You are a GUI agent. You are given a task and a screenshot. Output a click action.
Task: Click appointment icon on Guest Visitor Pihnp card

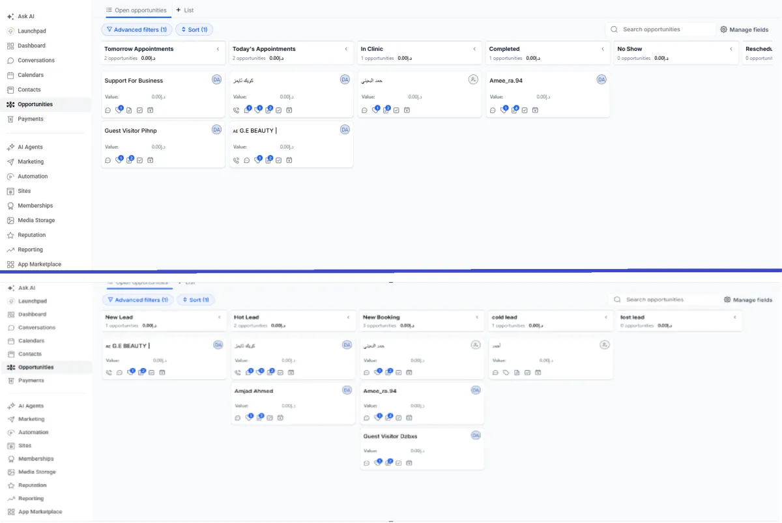[150, 160]
